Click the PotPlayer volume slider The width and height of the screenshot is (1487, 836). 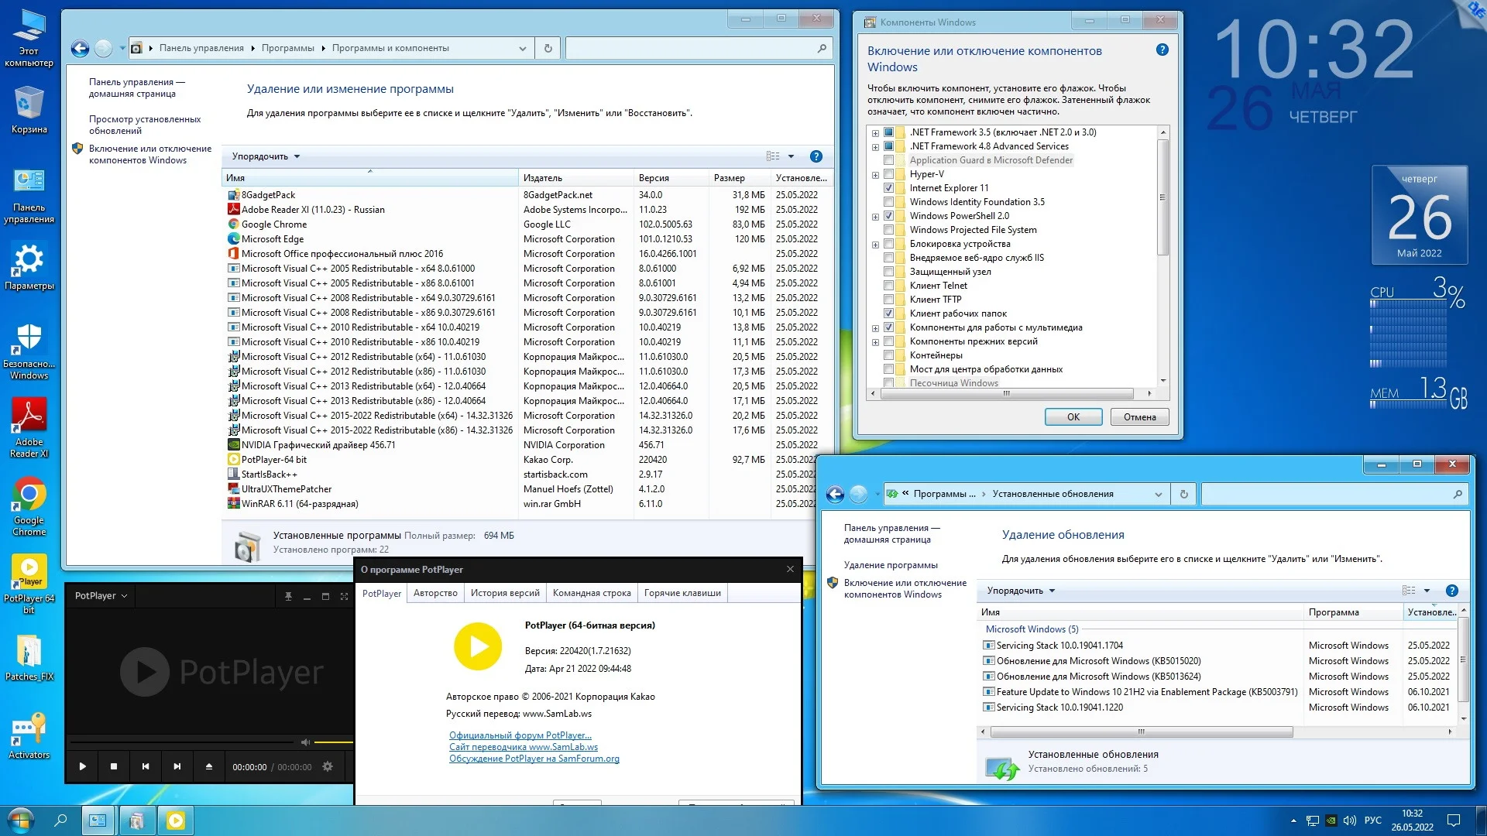(x=333, y=742)
